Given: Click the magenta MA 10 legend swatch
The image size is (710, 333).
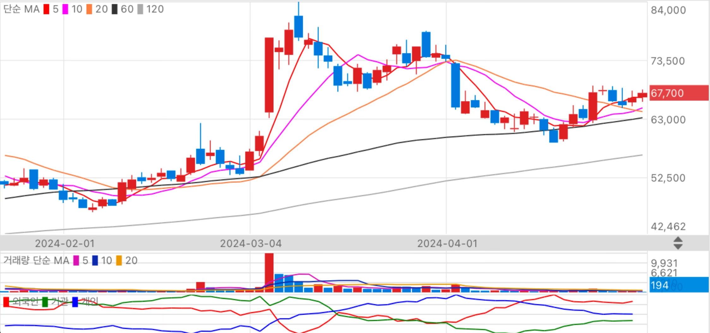Looking at the screenshot, I should tap(65, 9).
